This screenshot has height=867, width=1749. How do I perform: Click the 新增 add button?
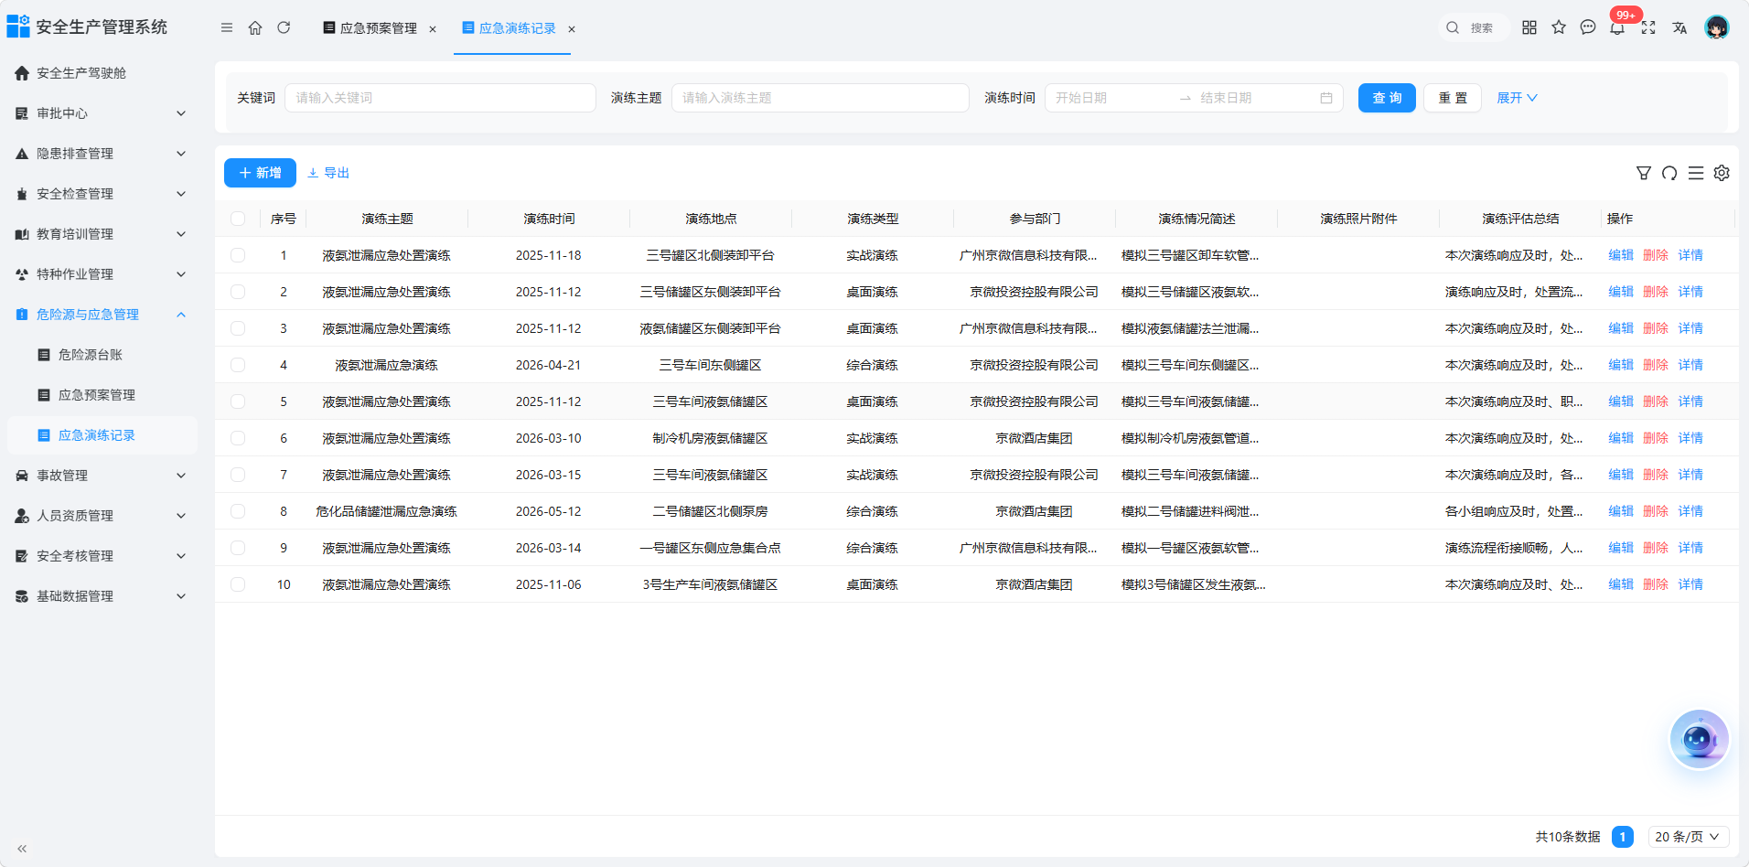(260, 173)
